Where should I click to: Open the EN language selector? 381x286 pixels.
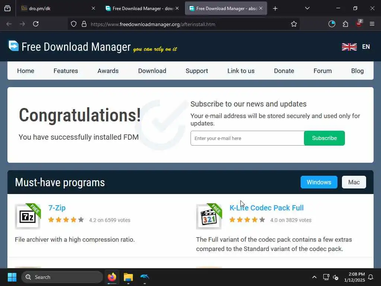366,47
